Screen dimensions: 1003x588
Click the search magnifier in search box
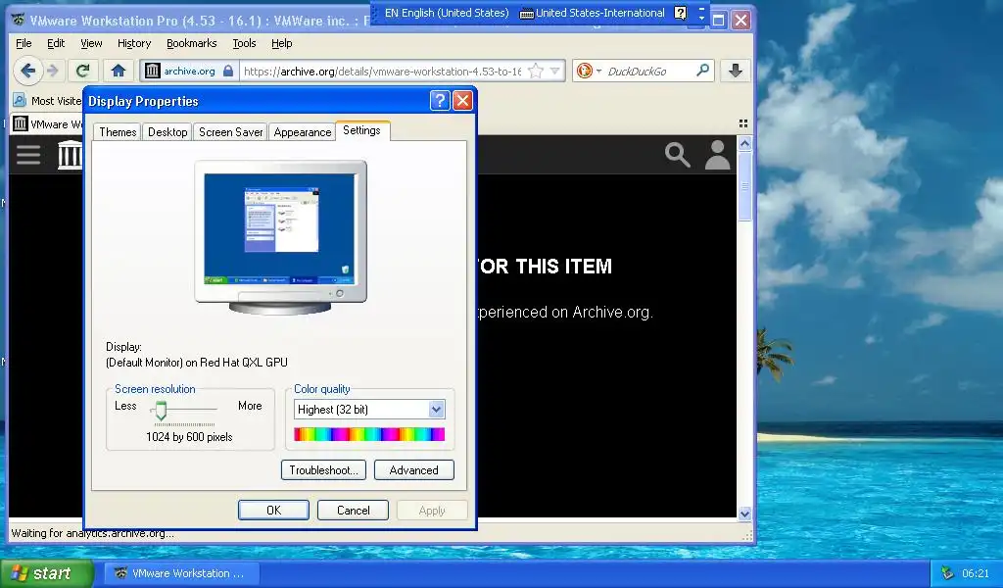(x=702, y=71)
